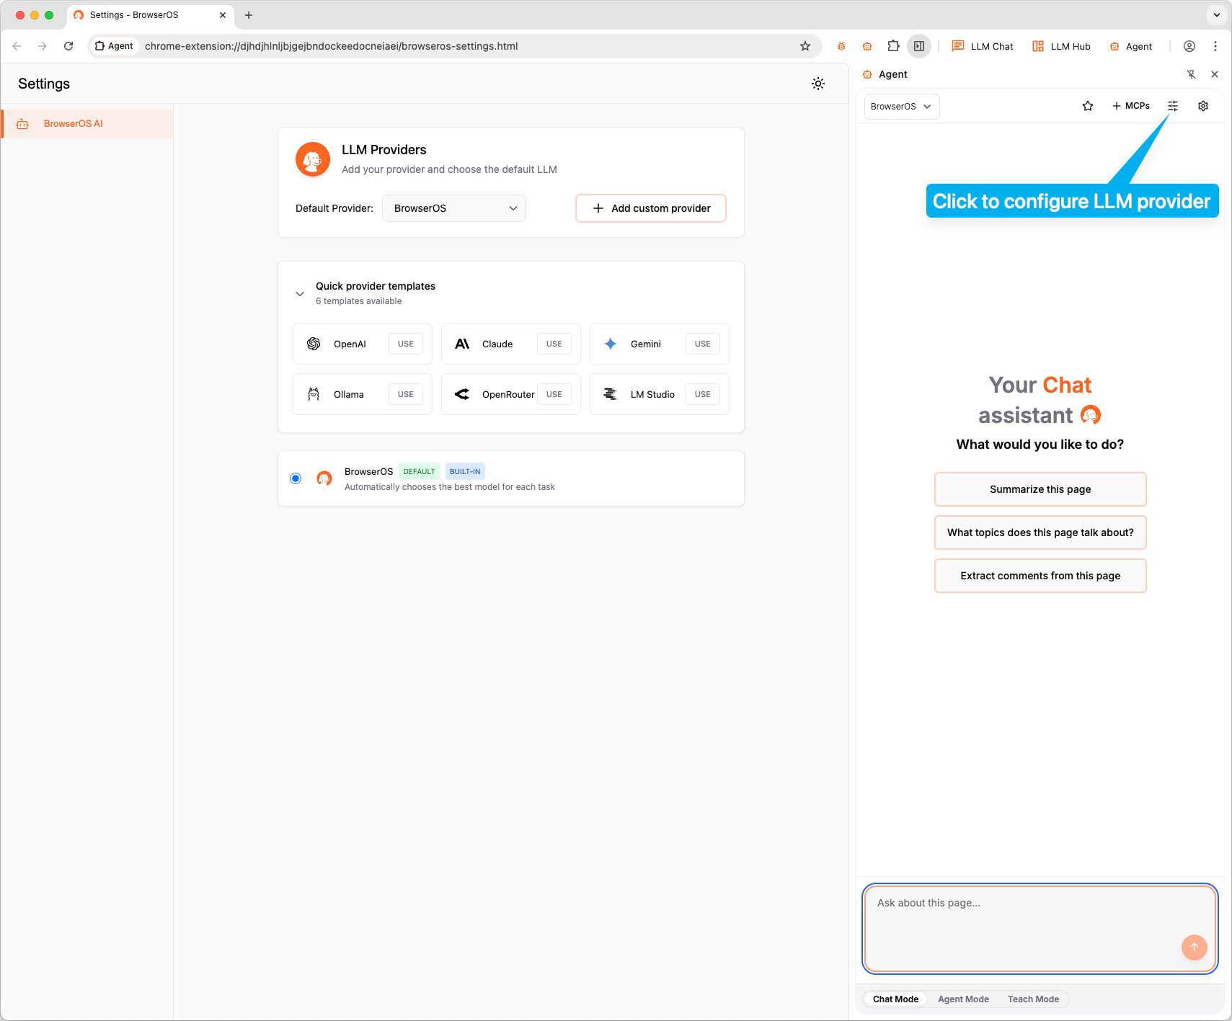The image size is (1232, 1021).
Task: Open LLM Hub from toolbar
Action: [1061, 46]
